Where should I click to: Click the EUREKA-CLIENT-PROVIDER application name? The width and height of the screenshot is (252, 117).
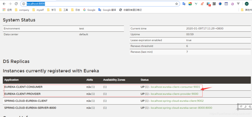pyautogui.click(x=22, y=94)
